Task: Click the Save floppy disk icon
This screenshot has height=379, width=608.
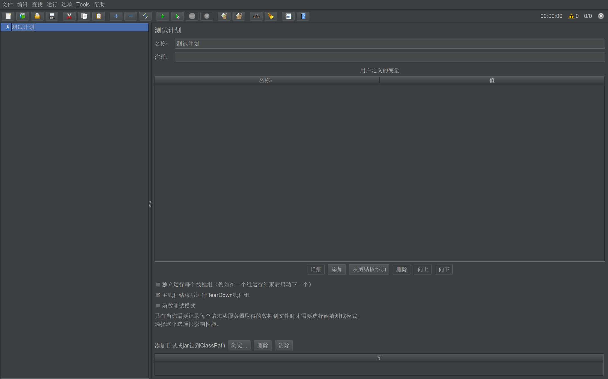Action: pos(52,16)
